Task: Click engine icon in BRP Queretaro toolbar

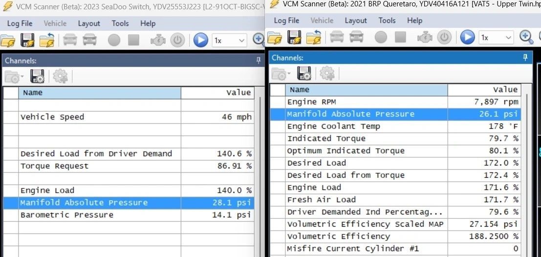Action: 425,37
